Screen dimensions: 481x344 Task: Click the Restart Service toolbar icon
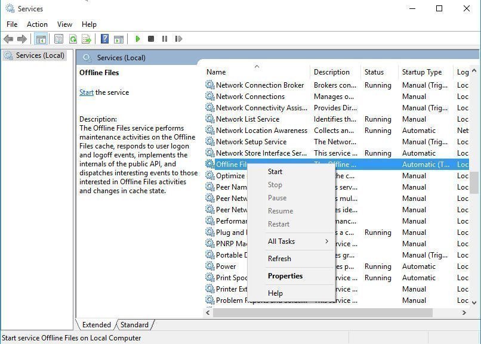178,39
